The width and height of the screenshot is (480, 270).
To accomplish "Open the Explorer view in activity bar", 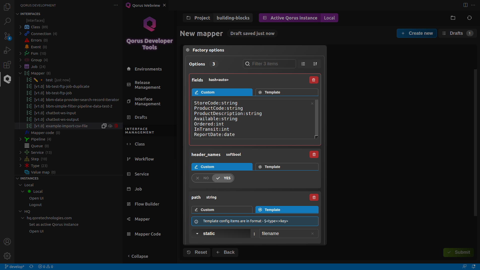I will [7, 7].
